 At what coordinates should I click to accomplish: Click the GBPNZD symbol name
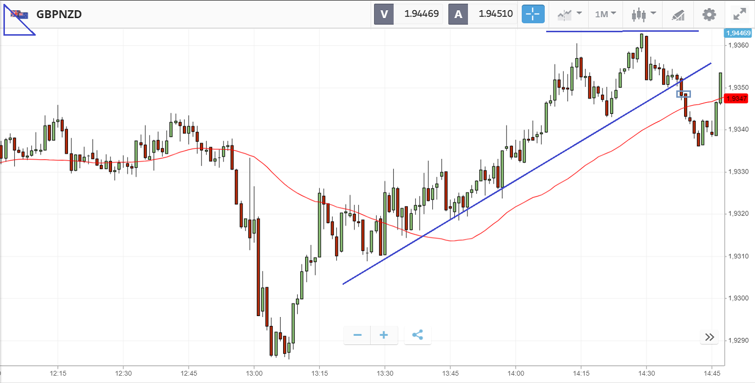[59, 14]
